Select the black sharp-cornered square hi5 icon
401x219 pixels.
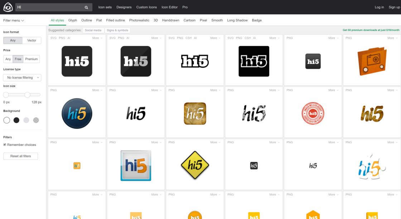254,61
